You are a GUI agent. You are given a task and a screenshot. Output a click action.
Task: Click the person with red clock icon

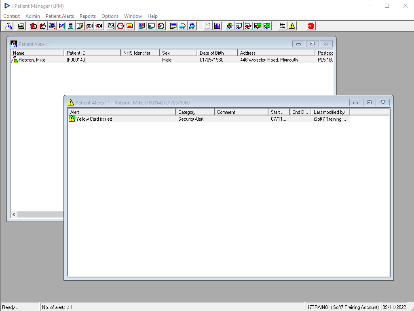coord(161,26)
